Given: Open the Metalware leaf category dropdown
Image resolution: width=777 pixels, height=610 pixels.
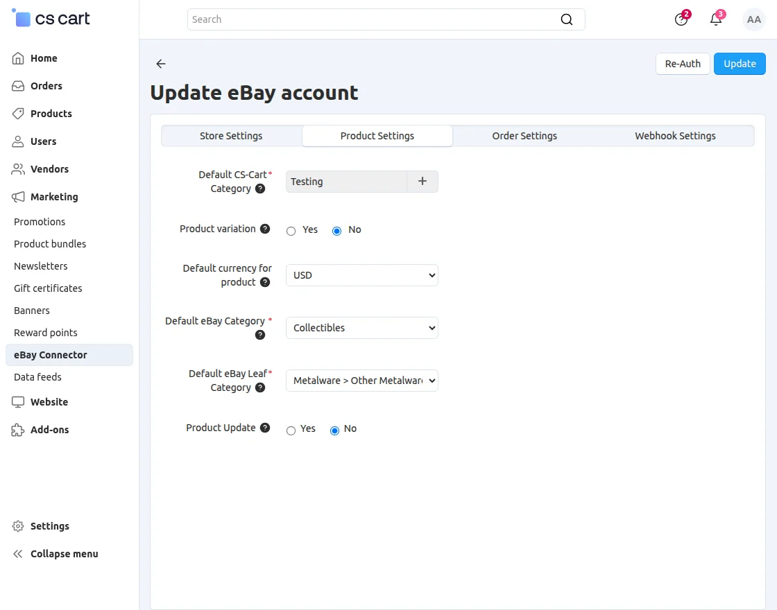Looking at the screenshot, I should click(x=361, y=381).
